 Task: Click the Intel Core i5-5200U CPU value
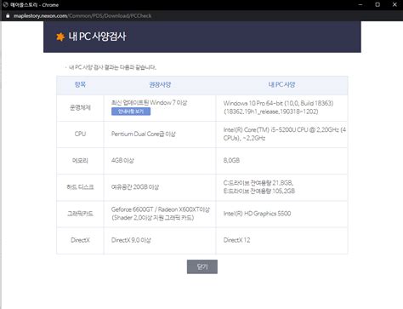pyautogui.click(x=285, y=134)
